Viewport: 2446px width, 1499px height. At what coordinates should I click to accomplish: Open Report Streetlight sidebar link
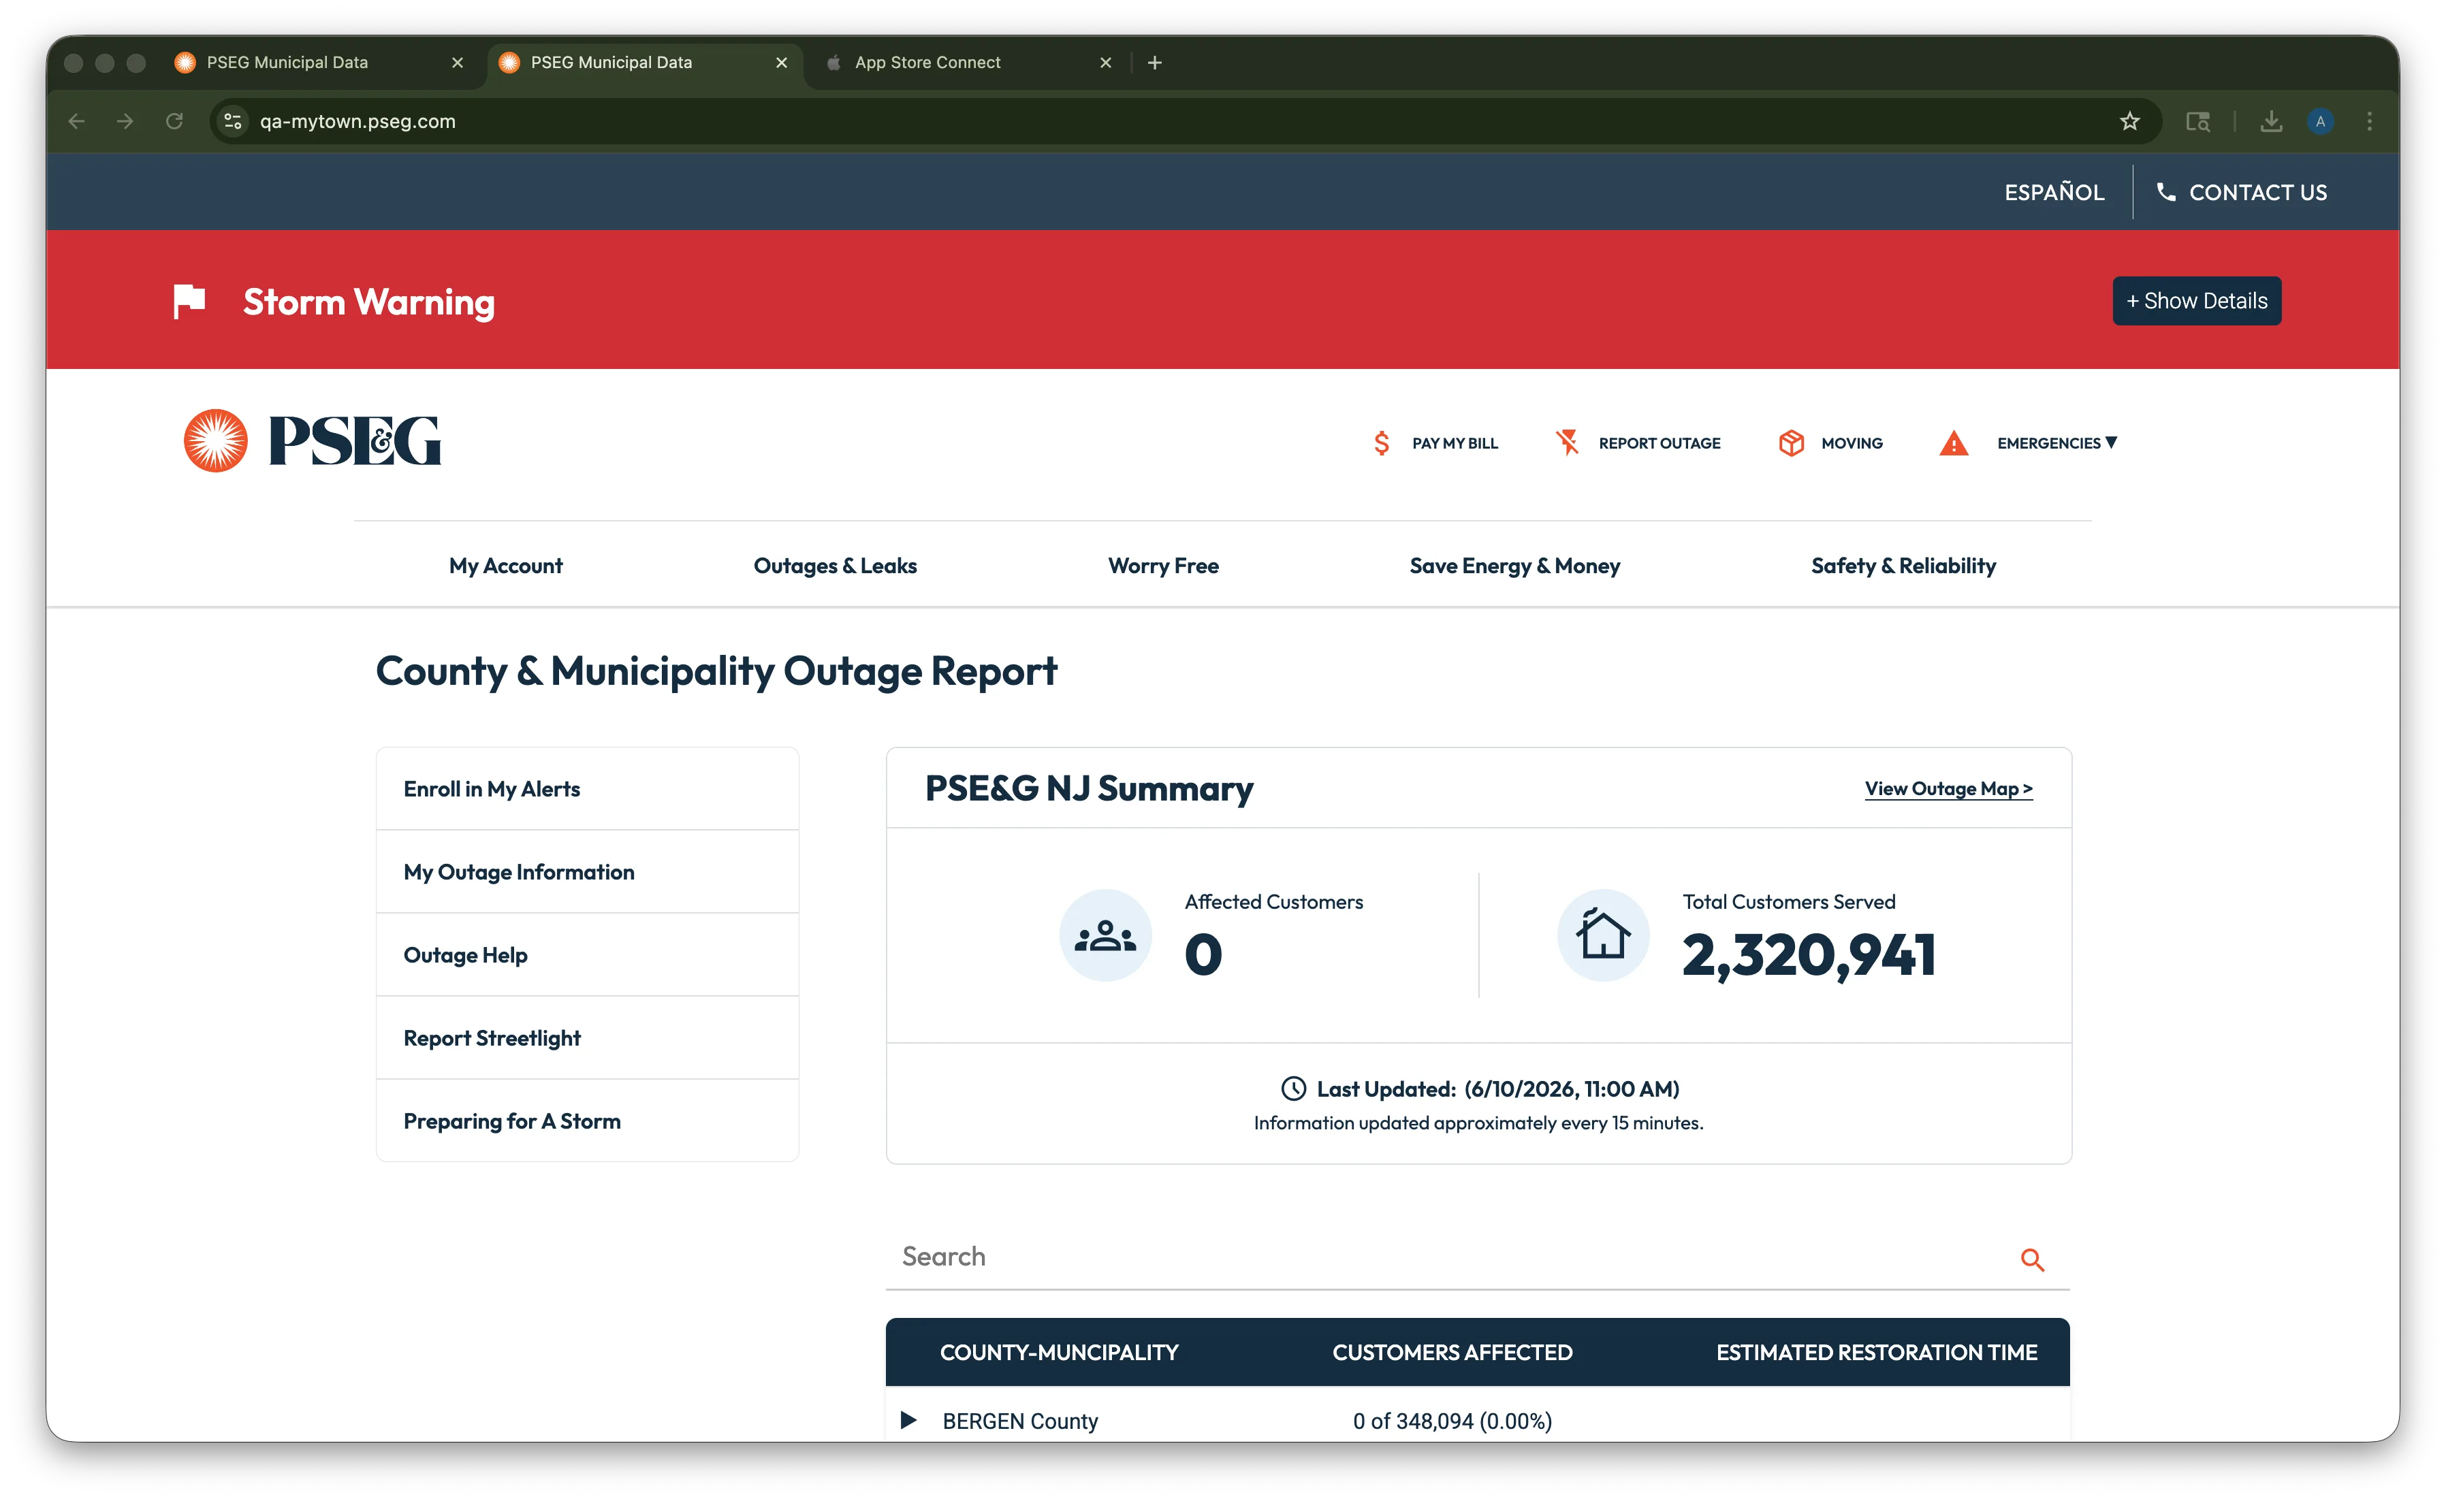click(588, 1039)
